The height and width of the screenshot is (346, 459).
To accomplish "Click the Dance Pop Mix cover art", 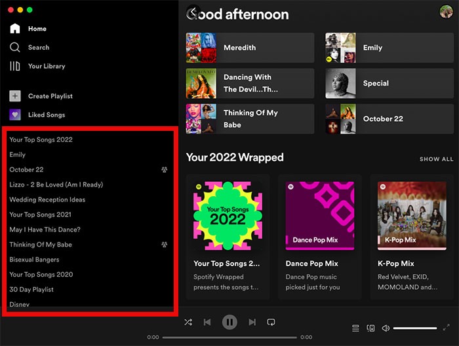I will (x=320, y=216).
